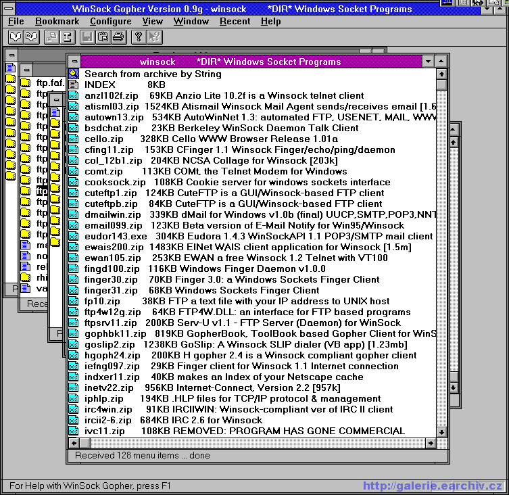Select the INDEX 8KB entry

coord(125,85)
